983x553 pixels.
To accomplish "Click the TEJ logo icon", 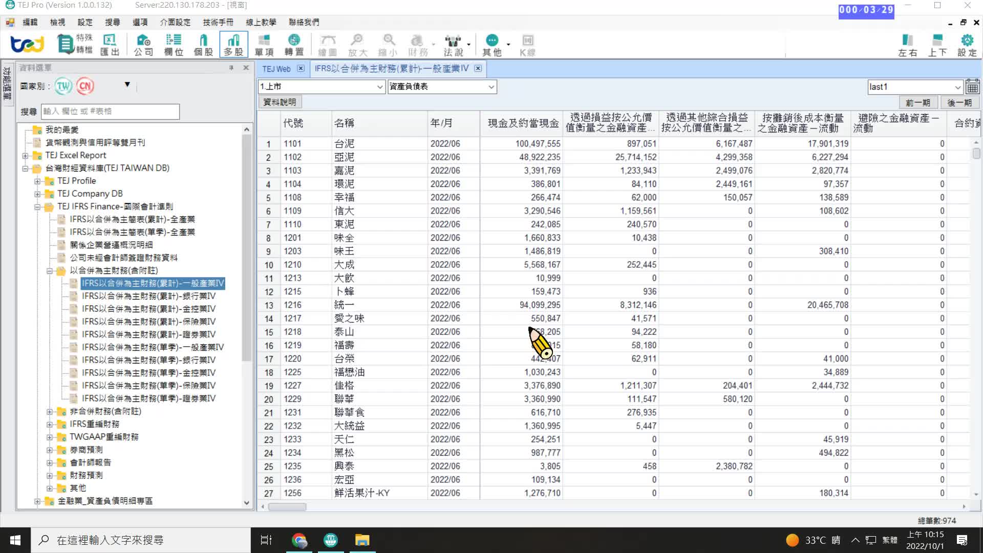I will click(27, 44).
